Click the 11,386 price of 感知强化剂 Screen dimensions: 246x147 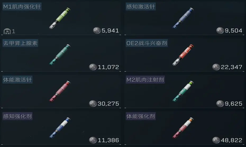coord(108,140)
